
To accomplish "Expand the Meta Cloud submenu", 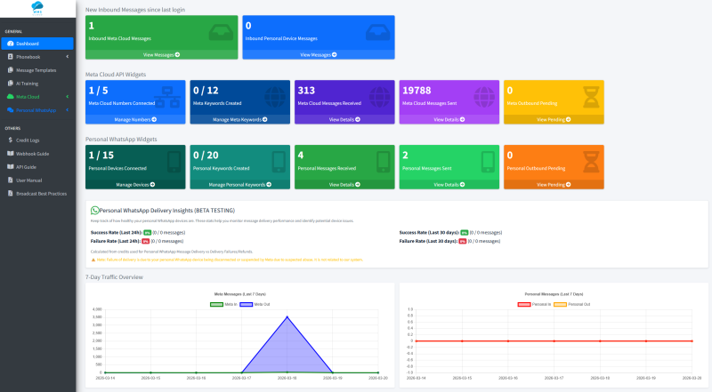I will [x=69, y=95].
